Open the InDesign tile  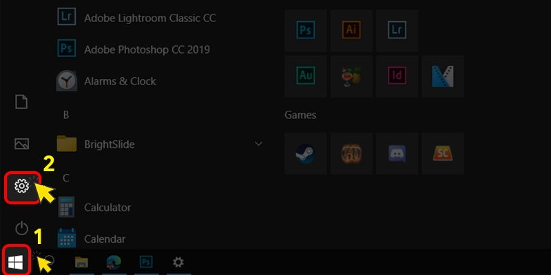tap(397, 76)
